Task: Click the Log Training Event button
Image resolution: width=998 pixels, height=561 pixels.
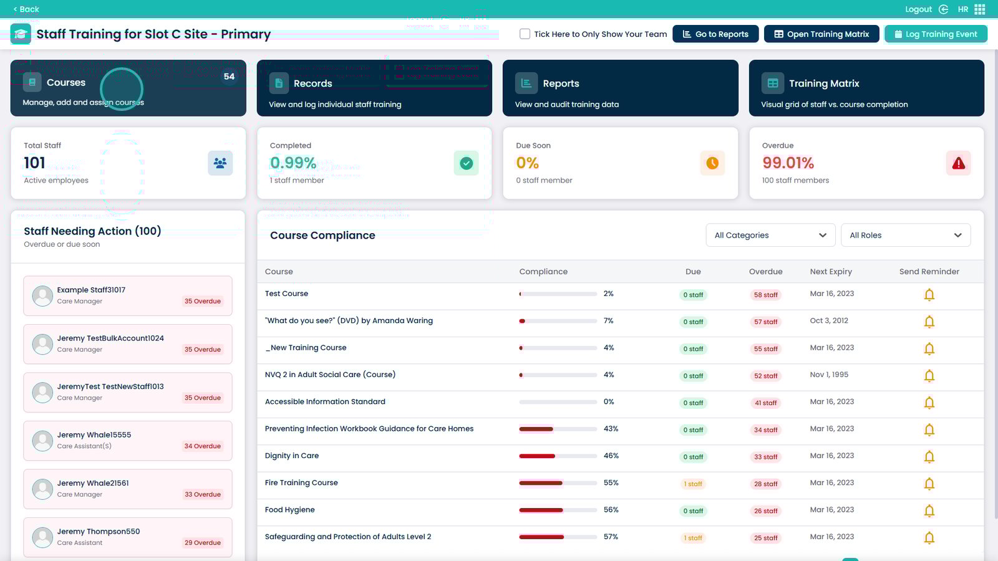Action: tap(936, 34)
